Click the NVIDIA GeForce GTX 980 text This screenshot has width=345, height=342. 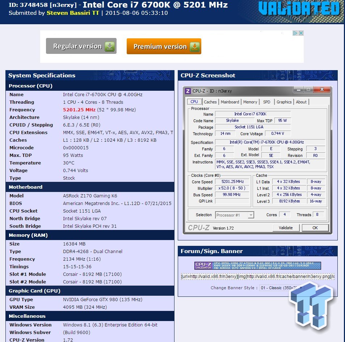tap(102, 300)
